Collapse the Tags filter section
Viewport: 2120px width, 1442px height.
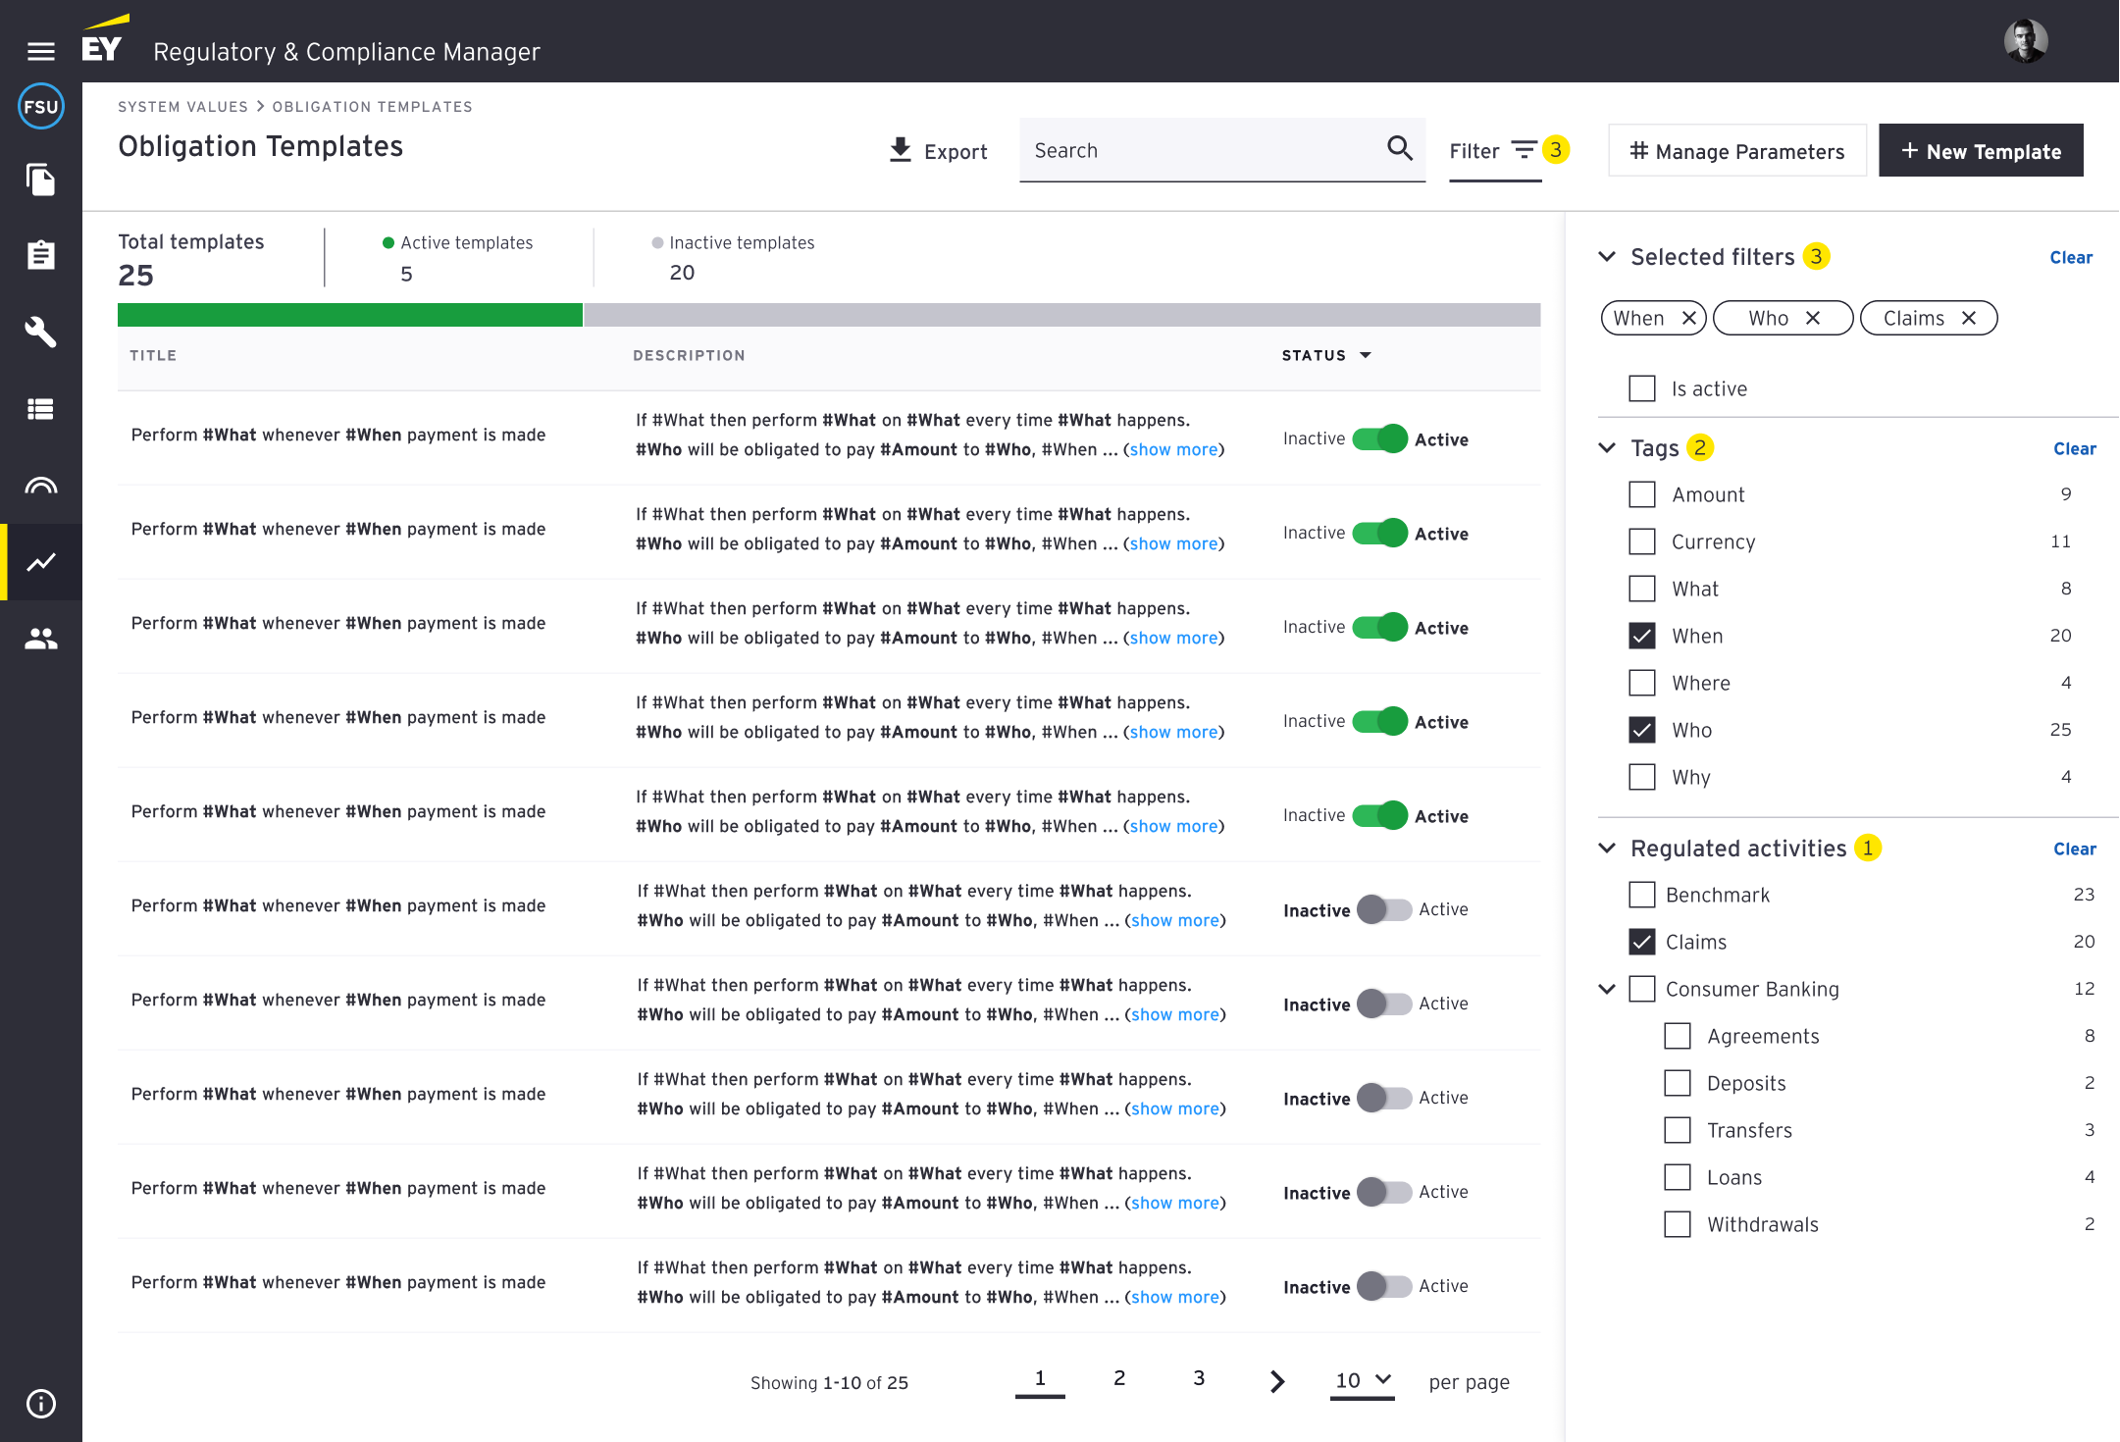[x=1607, y=448]
